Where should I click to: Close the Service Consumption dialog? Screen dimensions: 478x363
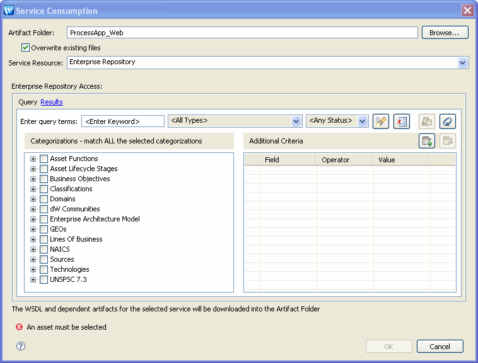(467, 10)
